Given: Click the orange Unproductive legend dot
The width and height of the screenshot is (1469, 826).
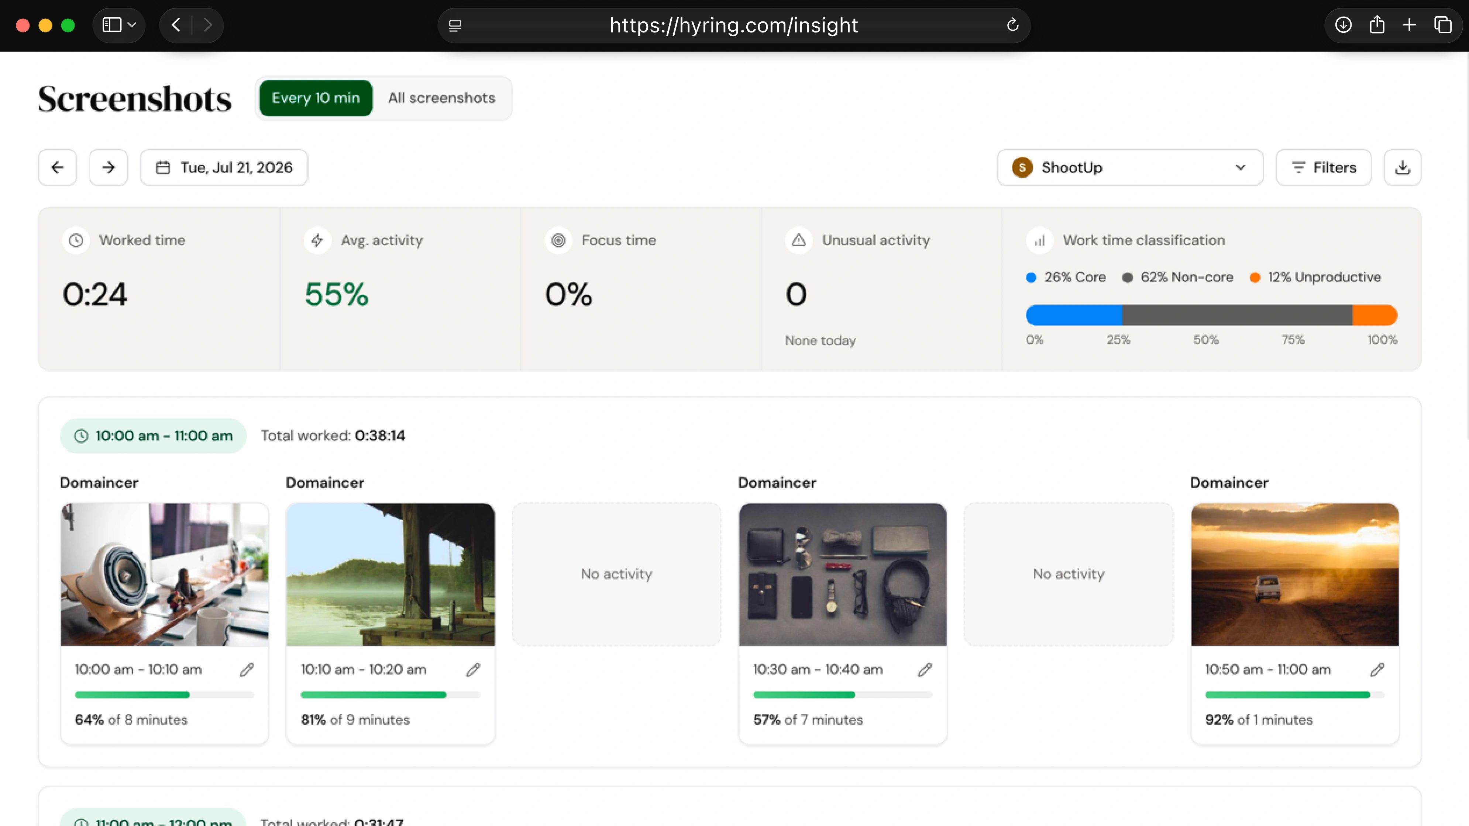Looking at the screenshot, I should click(1255, 277).
